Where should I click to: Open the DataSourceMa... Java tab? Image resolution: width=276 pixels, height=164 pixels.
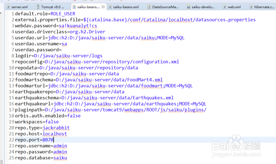165,7
